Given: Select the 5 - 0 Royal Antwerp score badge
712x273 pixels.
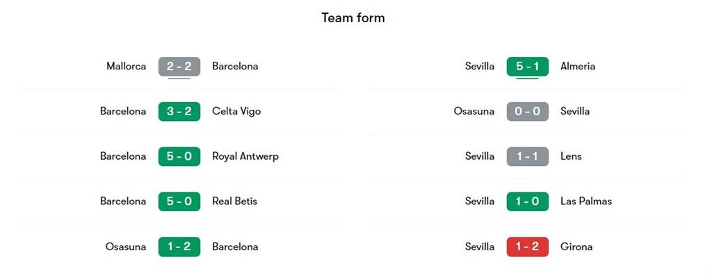Looking at the screenshot, I should [179, 156].
